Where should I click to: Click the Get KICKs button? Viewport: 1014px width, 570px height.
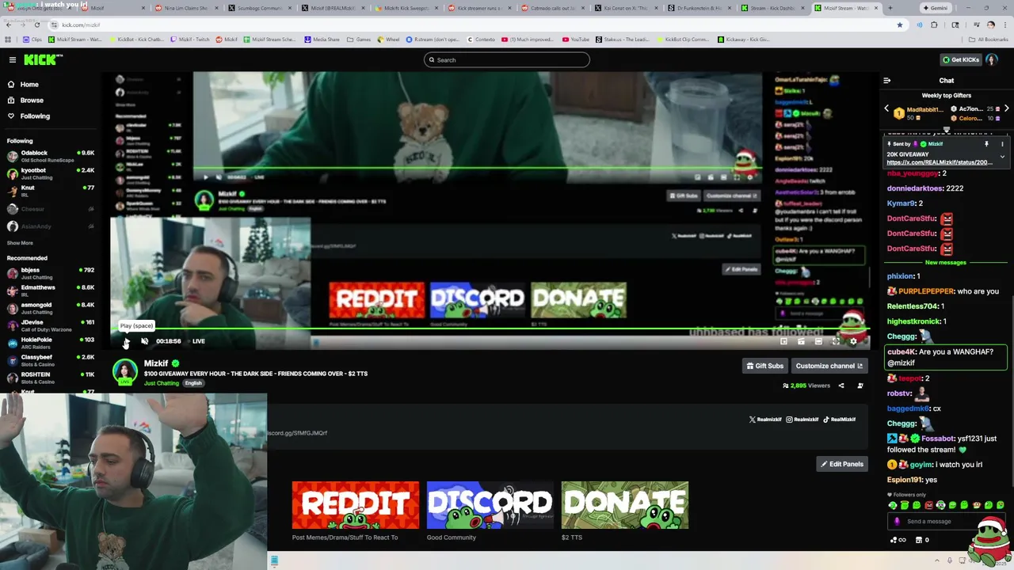tap(960, 59)
